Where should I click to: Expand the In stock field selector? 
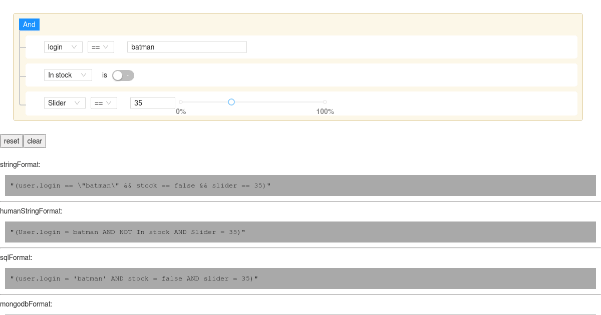pos(68,75)
